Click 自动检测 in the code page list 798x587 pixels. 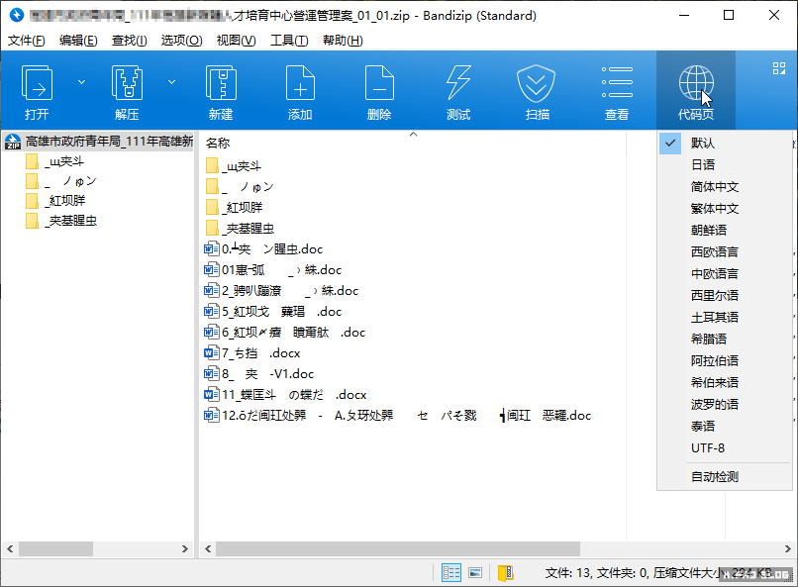[x=715, y=477]
